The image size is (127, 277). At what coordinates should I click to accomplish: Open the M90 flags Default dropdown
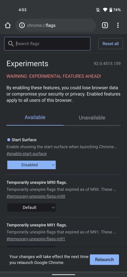click(31, 207)
